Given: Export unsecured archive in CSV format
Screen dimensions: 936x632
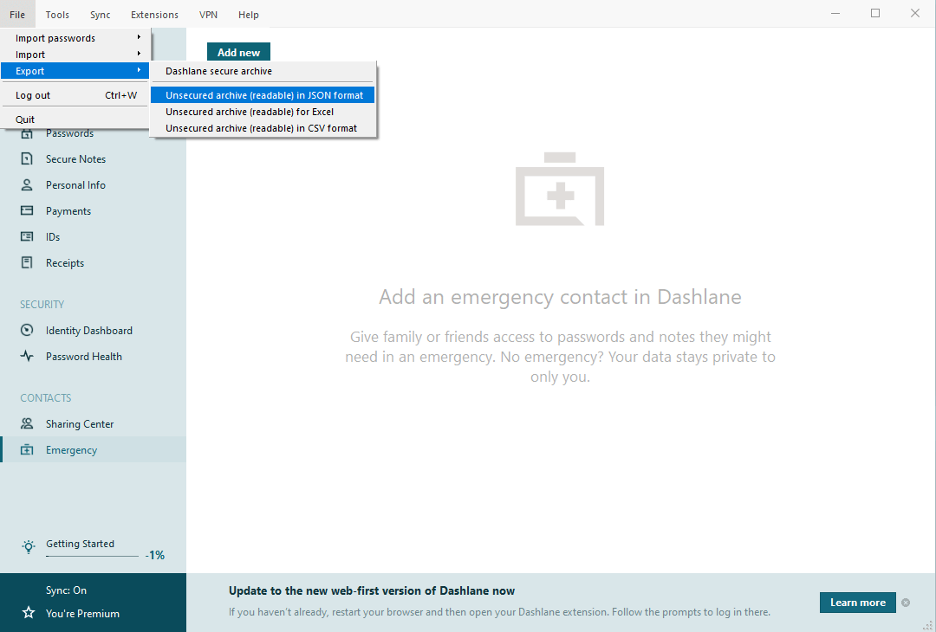Looking at the screenshot, I should point(263,128).
